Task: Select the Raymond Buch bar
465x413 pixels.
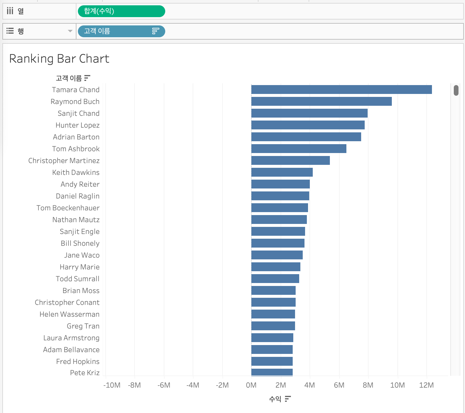Action: point(321,101)
